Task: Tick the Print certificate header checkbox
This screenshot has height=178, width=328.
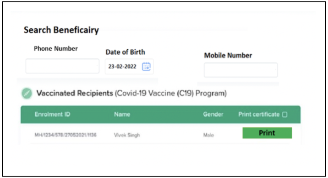Action: (x=284, y=115)
